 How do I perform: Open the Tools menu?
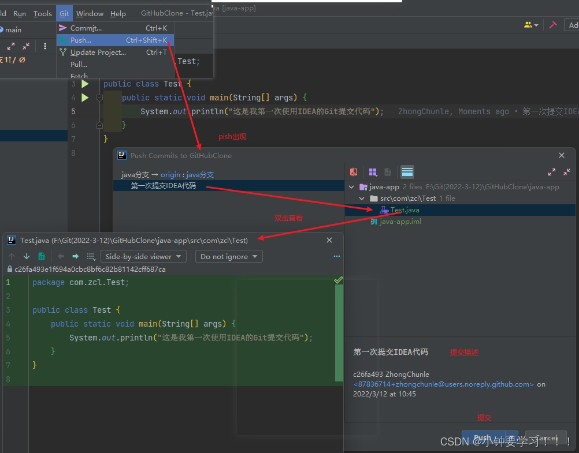[42, 14]
